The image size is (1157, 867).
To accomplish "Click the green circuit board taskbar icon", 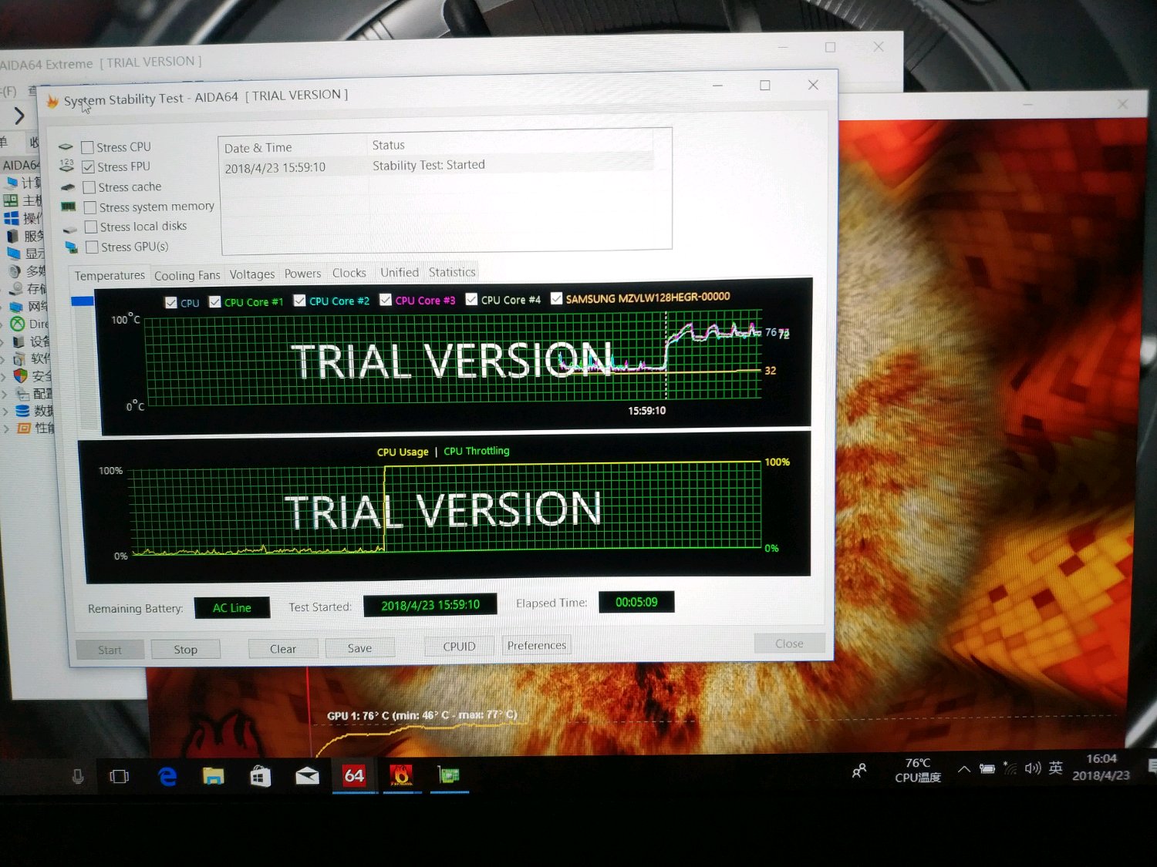I will 449,775.
